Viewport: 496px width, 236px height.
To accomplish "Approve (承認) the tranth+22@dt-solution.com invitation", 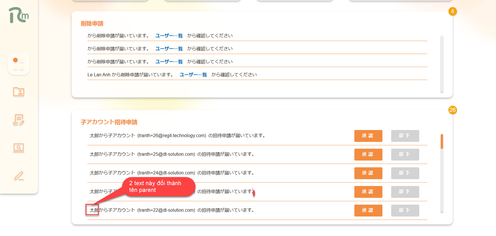I will (x=368, y=211).
